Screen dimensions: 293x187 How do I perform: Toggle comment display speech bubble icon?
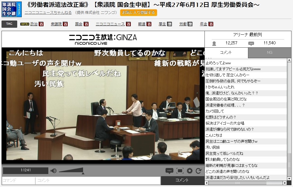(169, 171)
